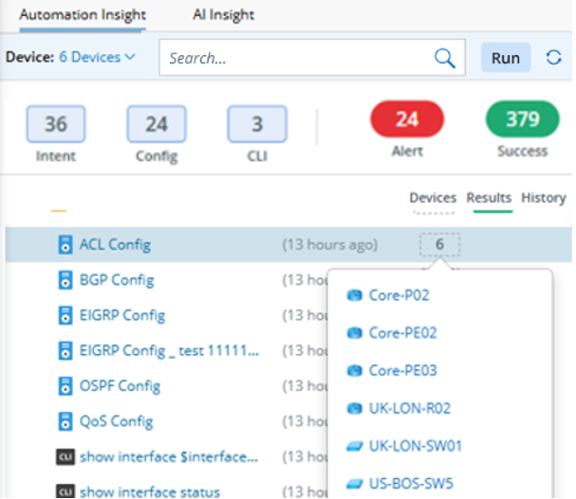576x499 pixels.
Task: Select the Results column tab
Action: click(489, 198)
